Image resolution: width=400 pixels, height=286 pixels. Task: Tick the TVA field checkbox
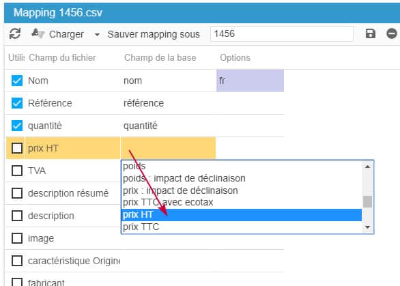[x=17, y=171]
